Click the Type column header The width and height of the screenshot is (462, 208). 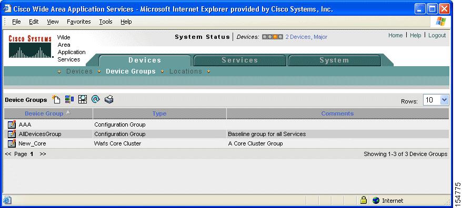pos(159,113)
